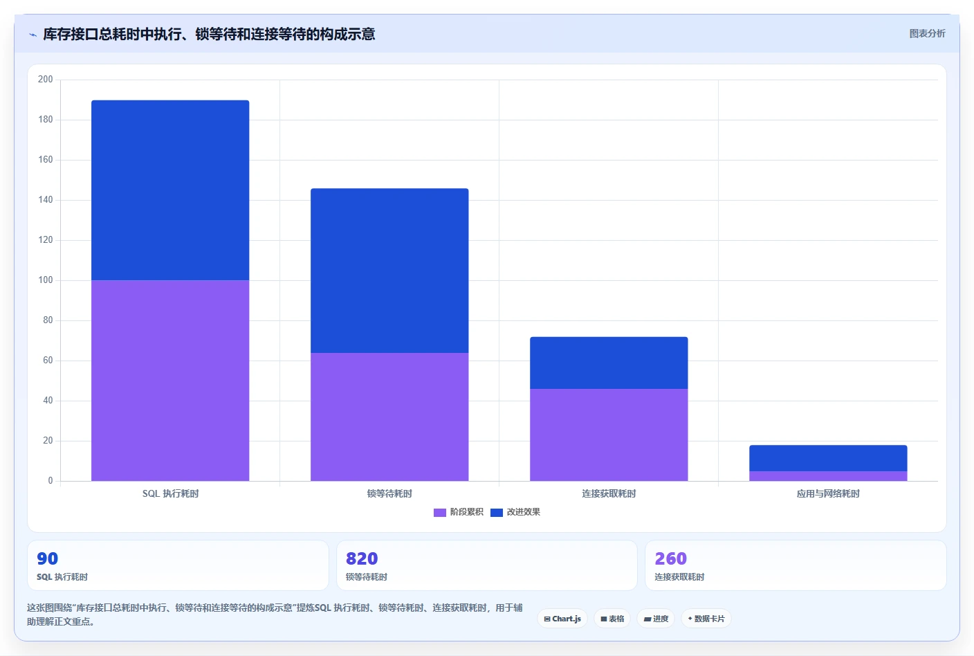Click the y-axis value 140

pyautogui.click(x=46, y=200)
